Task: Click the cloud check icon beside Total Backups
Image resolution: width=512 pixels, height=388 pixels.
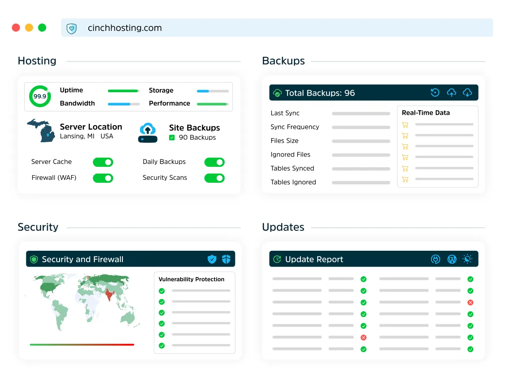Action: click(x=277, y=93)
